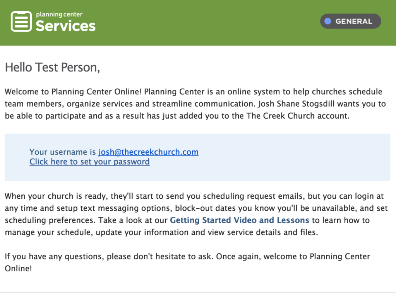The width and height of the screenshot is (396, 293).
Task: Click "The Creek Church" account name text
Action: [x=281, y=116]
